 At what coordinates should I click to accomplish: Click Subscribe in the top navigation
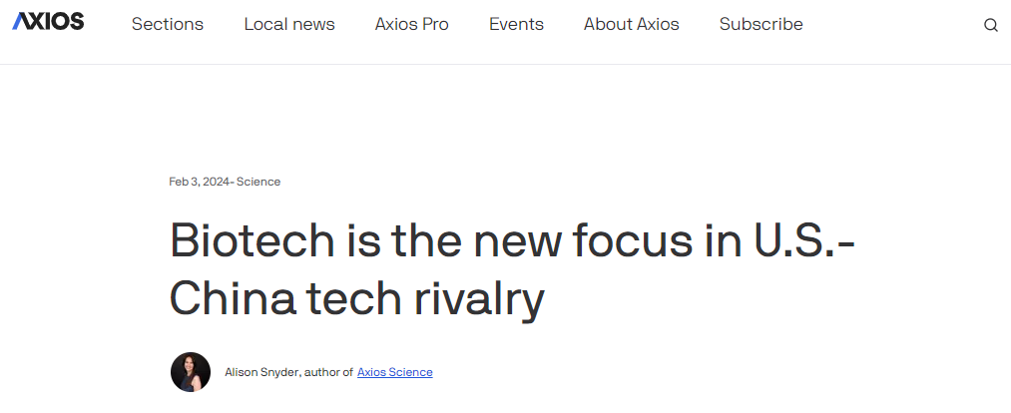click(760, 25)
